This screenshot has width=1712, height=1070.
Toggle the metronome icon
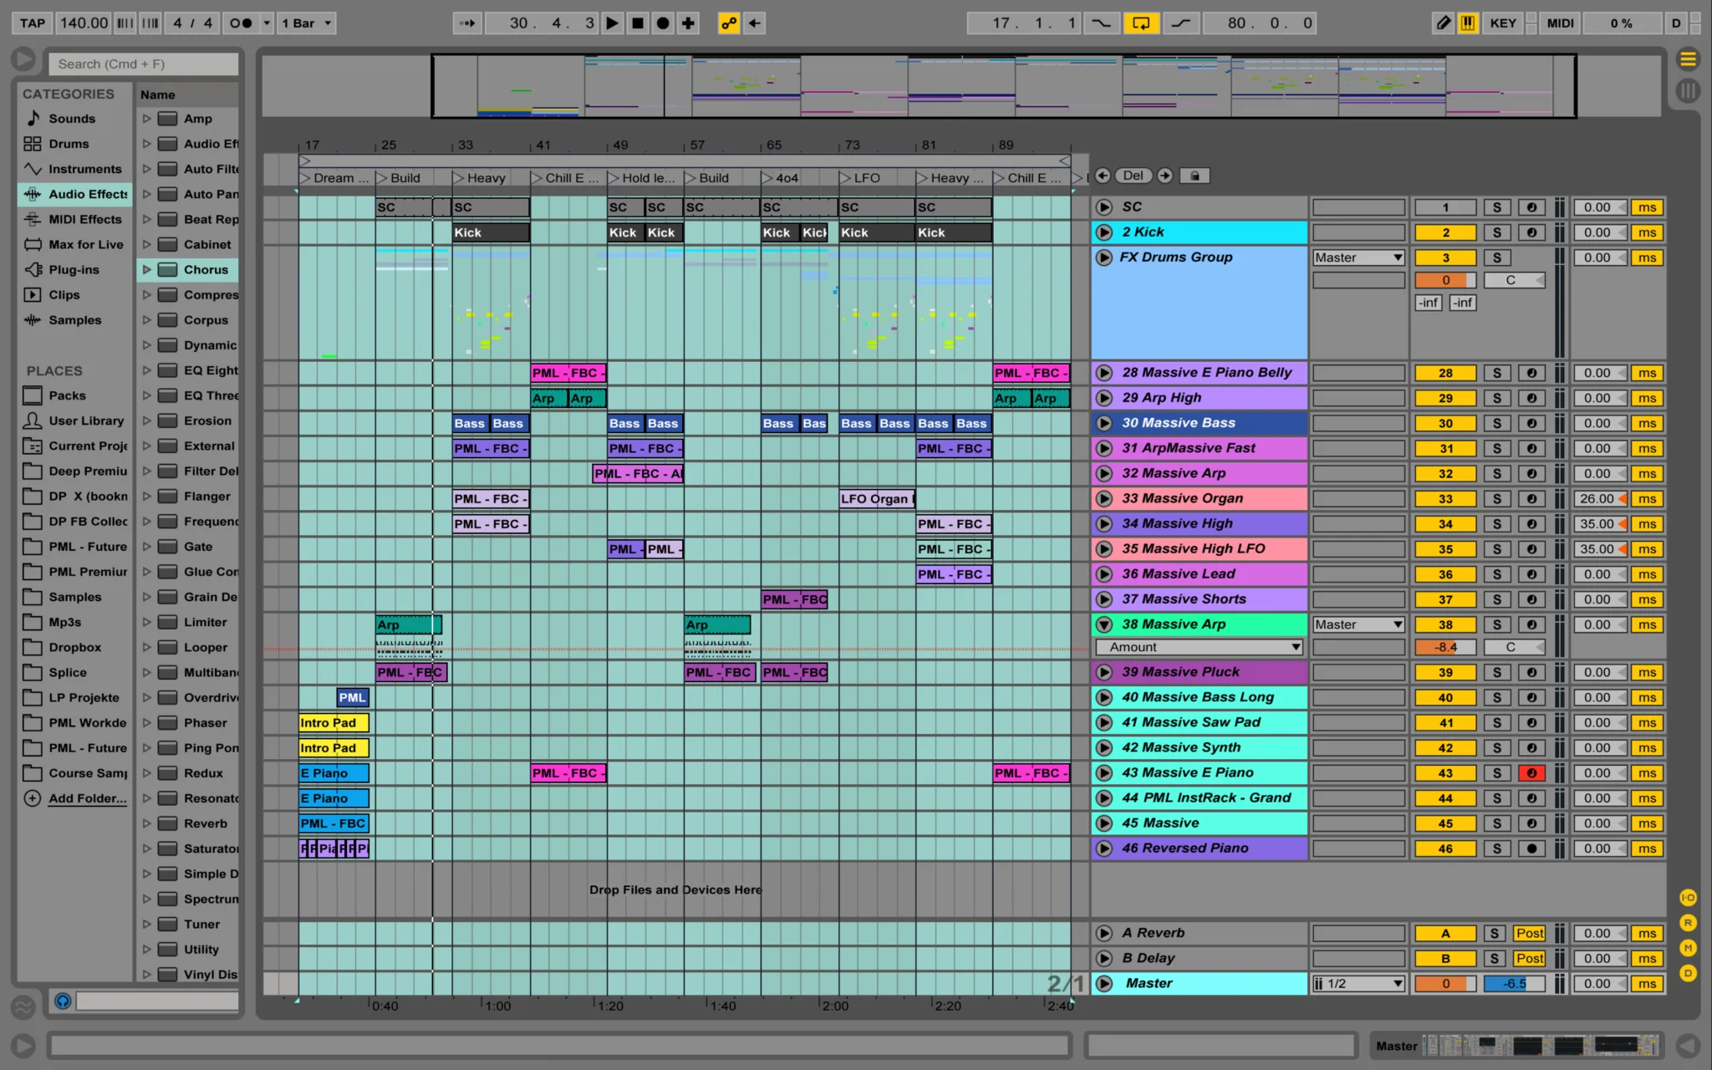pyautogui.click(x=241, y=23)
